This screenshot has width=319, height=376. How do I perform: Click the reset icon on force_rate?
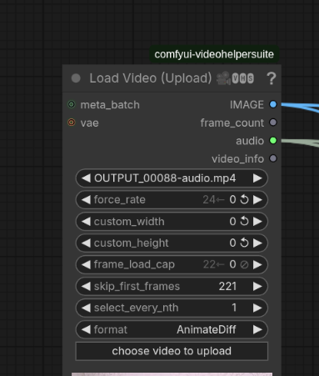[x=244, y=199]
